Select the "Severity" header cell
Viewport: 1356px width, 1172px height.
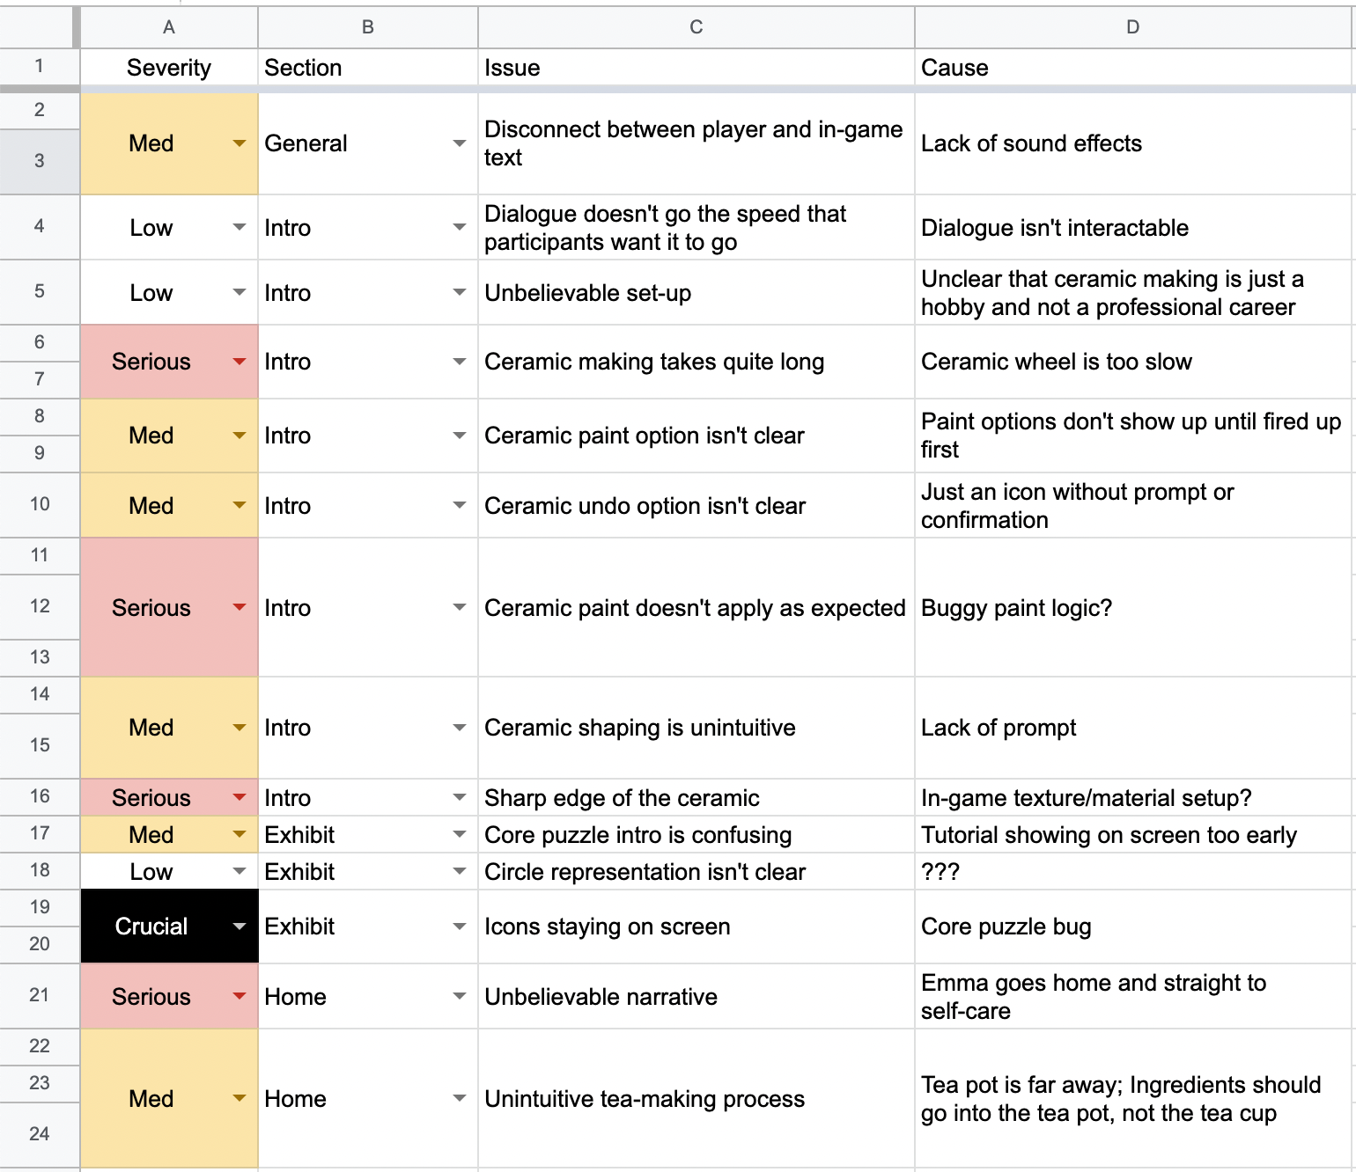click(x=169, y=68)
